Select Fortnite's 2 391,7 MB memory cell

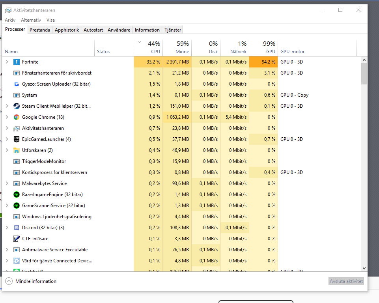177,62
